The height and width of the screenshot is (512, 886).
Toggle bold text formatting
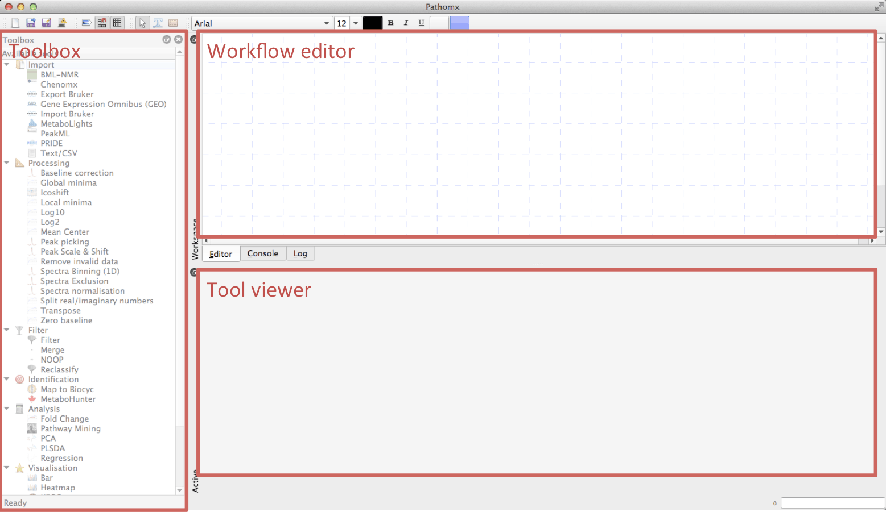[391, 22]
